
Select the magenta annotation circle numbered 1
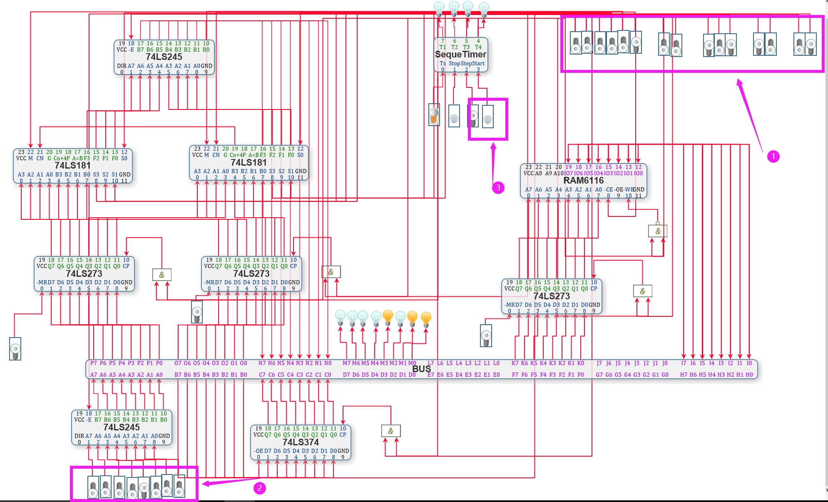(773, 157)
